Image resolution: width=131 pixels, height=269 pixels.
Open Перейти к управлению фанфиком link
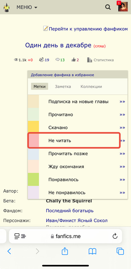[88, 29]
